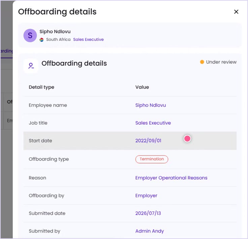Image resolution: width=248 pixels, height=239 pixels.
Task: Close the Offboarding details panel
Action: click(x=236, y=11)
